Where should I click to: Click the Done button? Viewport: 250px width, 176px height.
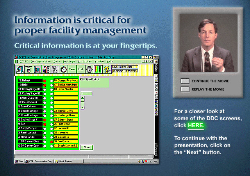(87, 147)
